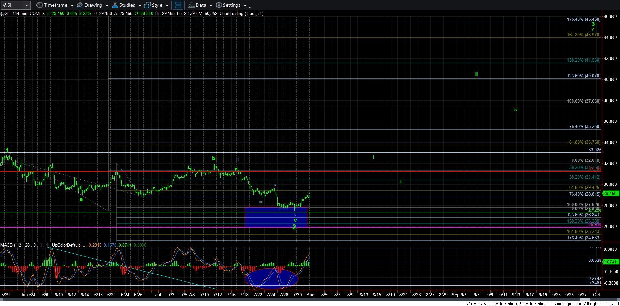The image size is (620, 306).
Task: Click the Drawing pencil icon
Action: tap(80, 5)
